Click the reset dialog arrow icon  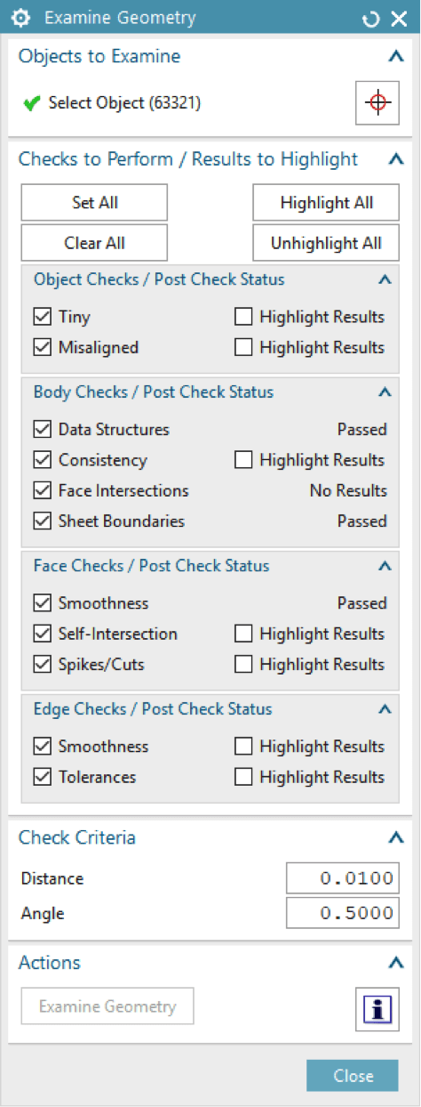pyautogui.click(x=370, y=19)
